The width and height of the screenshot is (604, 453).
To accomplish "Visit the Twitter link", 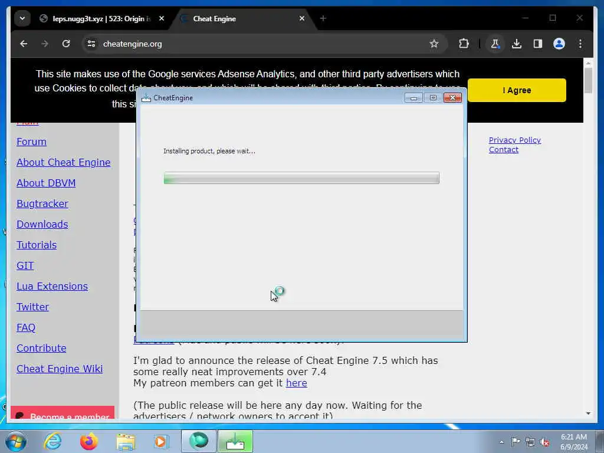I will pos(33,307).
